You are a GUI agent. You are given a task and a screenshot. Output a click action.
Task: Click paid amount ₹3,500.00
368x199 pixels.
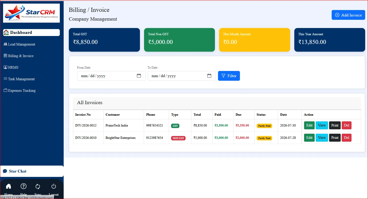tap(221, 125)
